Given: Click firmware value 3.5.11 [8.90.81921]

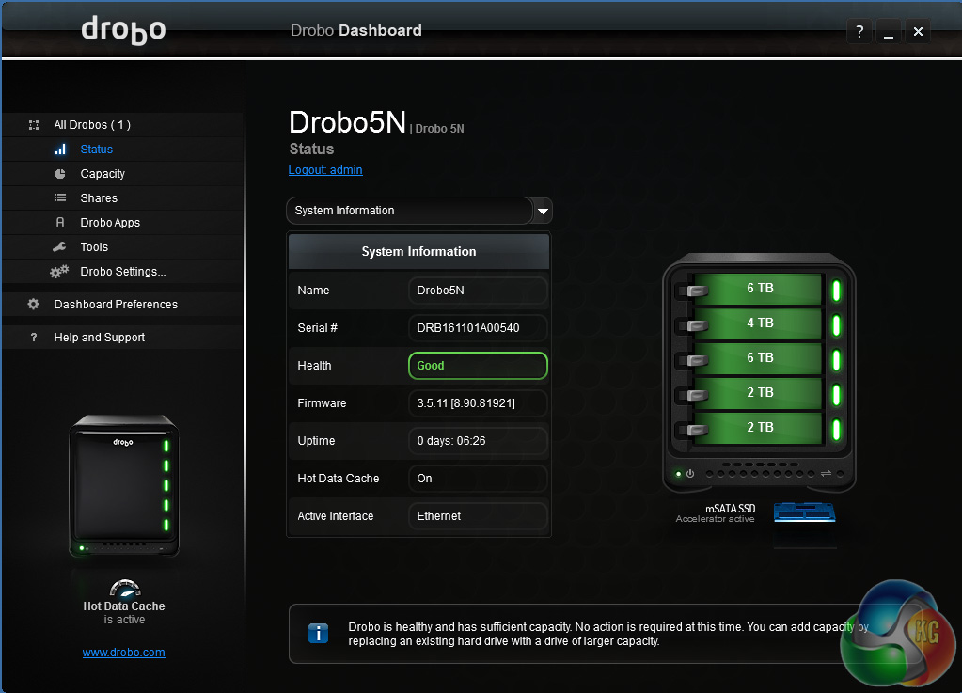Looking at the screenshot, I should point(478,403).
